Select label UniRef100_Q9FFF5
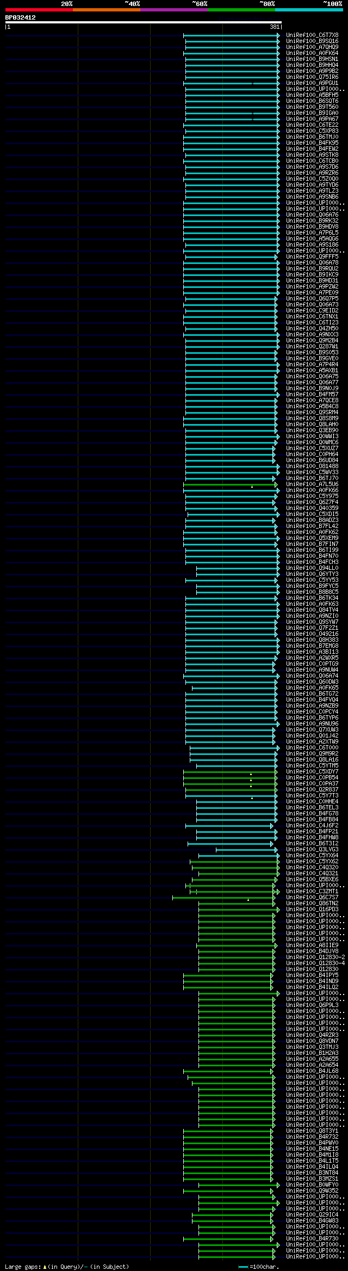The height and width of the screenshot is (1271, 348). 312,256
